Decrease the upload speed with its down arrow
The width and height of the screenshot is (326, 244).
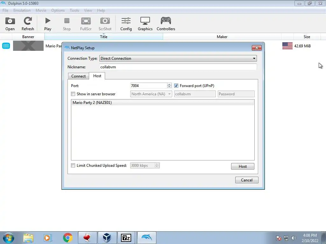(157, 166)
